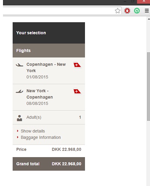Expand Baggage Information

click(41, 137)
